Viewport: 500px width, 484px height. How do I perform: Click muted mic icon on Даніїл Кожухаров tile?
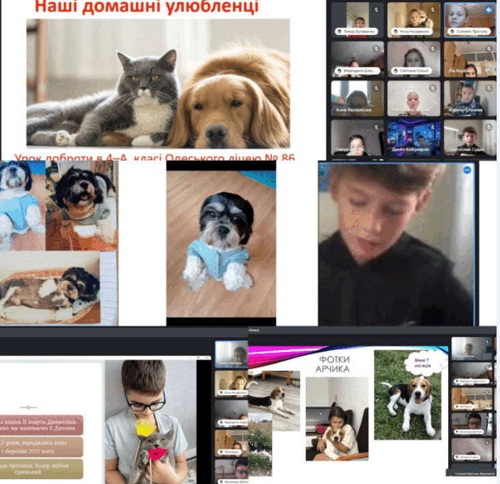coord(432,127)
